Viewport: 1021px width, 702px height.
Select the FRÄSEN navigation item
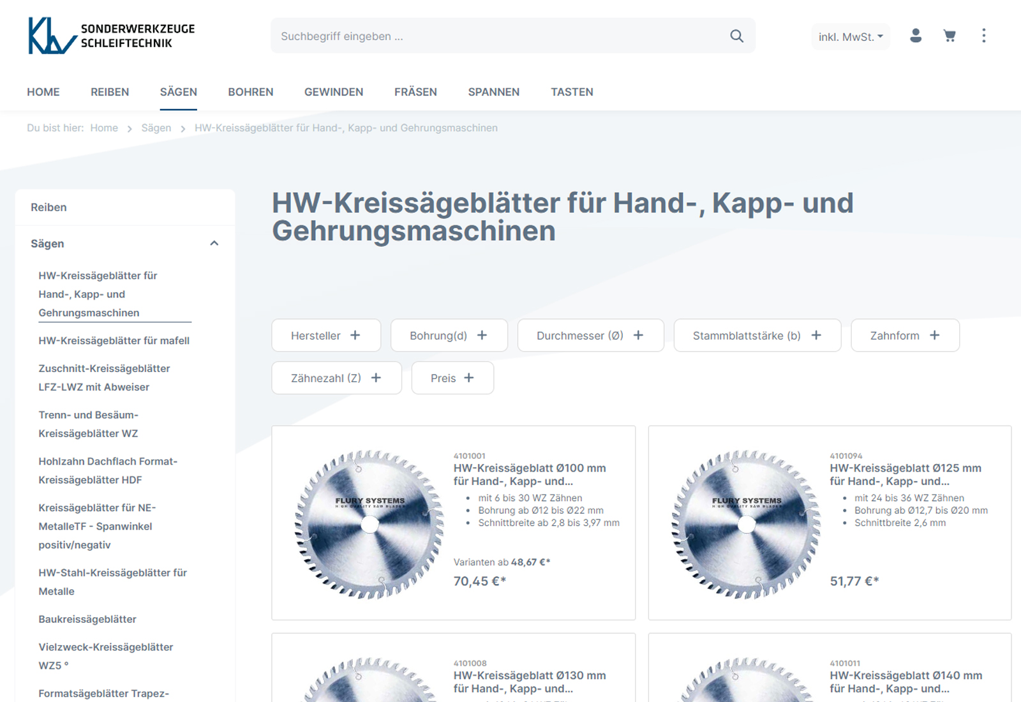point(415,92)
